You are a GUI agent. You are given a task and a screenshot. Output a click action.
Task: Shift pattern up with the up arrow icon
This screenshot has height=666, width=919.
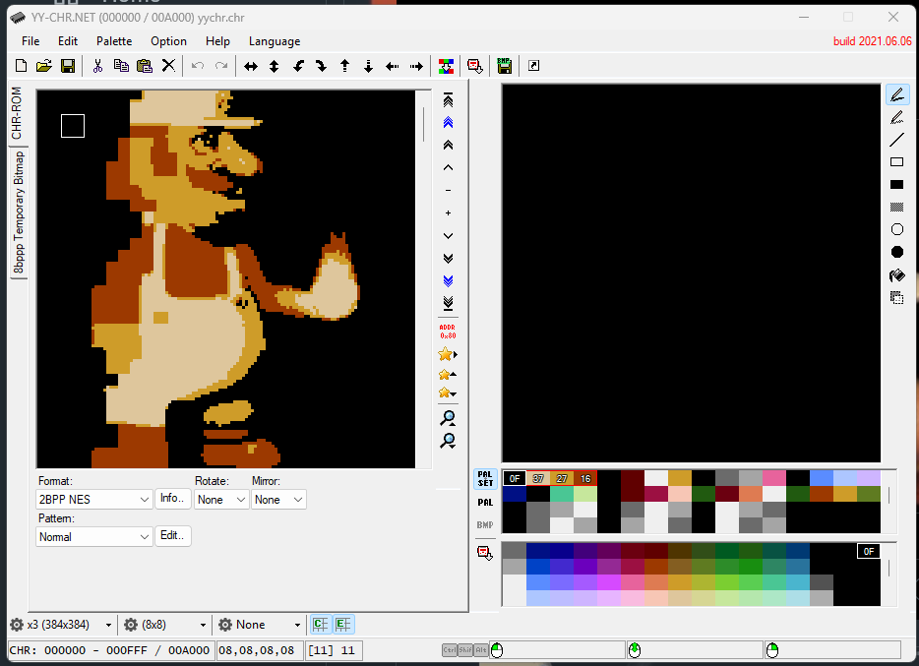tap(345, 66)
